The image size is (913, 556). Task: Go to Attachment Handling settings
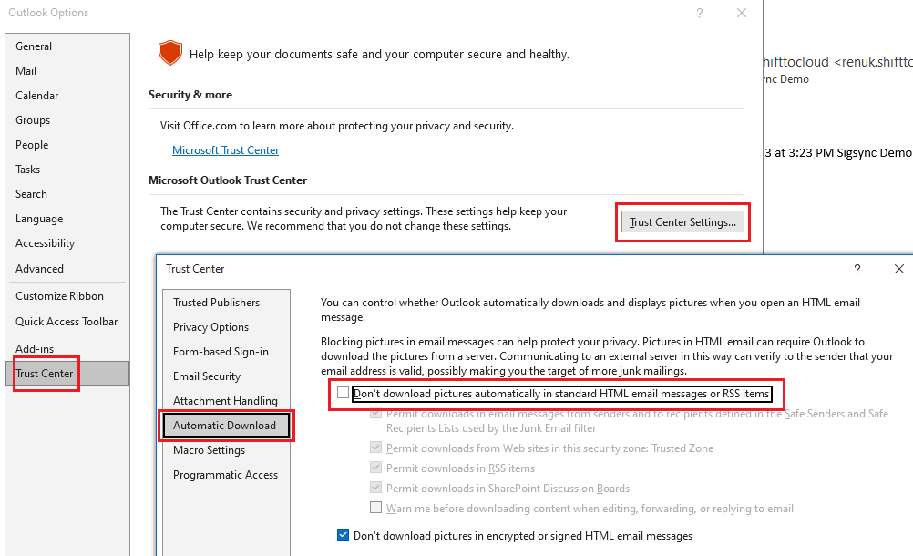(x=225, y=401)
